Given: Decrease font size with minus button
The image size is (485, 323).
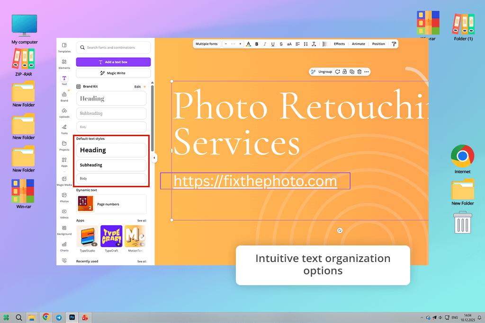Looking at the screenshot, I should click(226, 44).
